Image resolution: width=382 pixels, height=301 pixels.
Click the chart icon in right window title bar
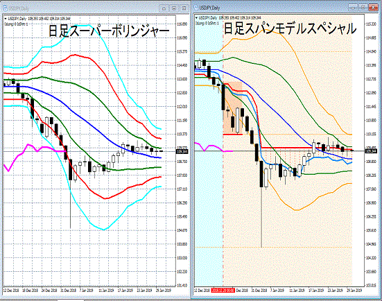(196, 8)
